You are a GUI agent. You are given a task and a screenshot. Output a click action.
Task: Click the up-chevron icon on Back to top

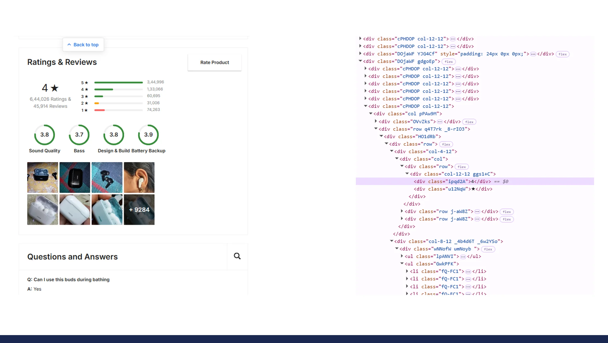coord(69,44)
